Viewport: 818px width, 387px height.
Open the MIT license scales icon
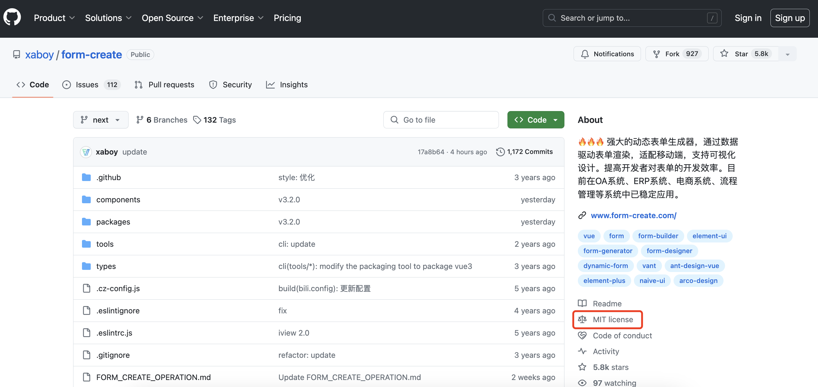582,319
